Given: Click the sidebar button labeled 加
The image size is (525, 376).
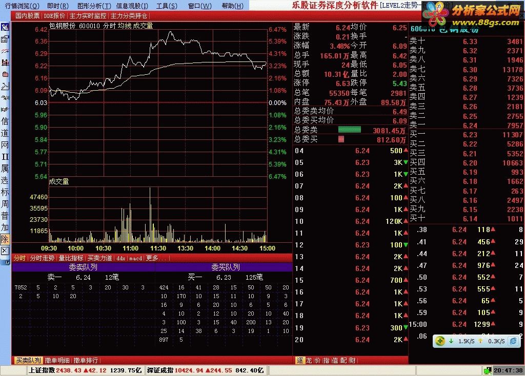Looking at the screenshot, I should (x=5, y=227).
